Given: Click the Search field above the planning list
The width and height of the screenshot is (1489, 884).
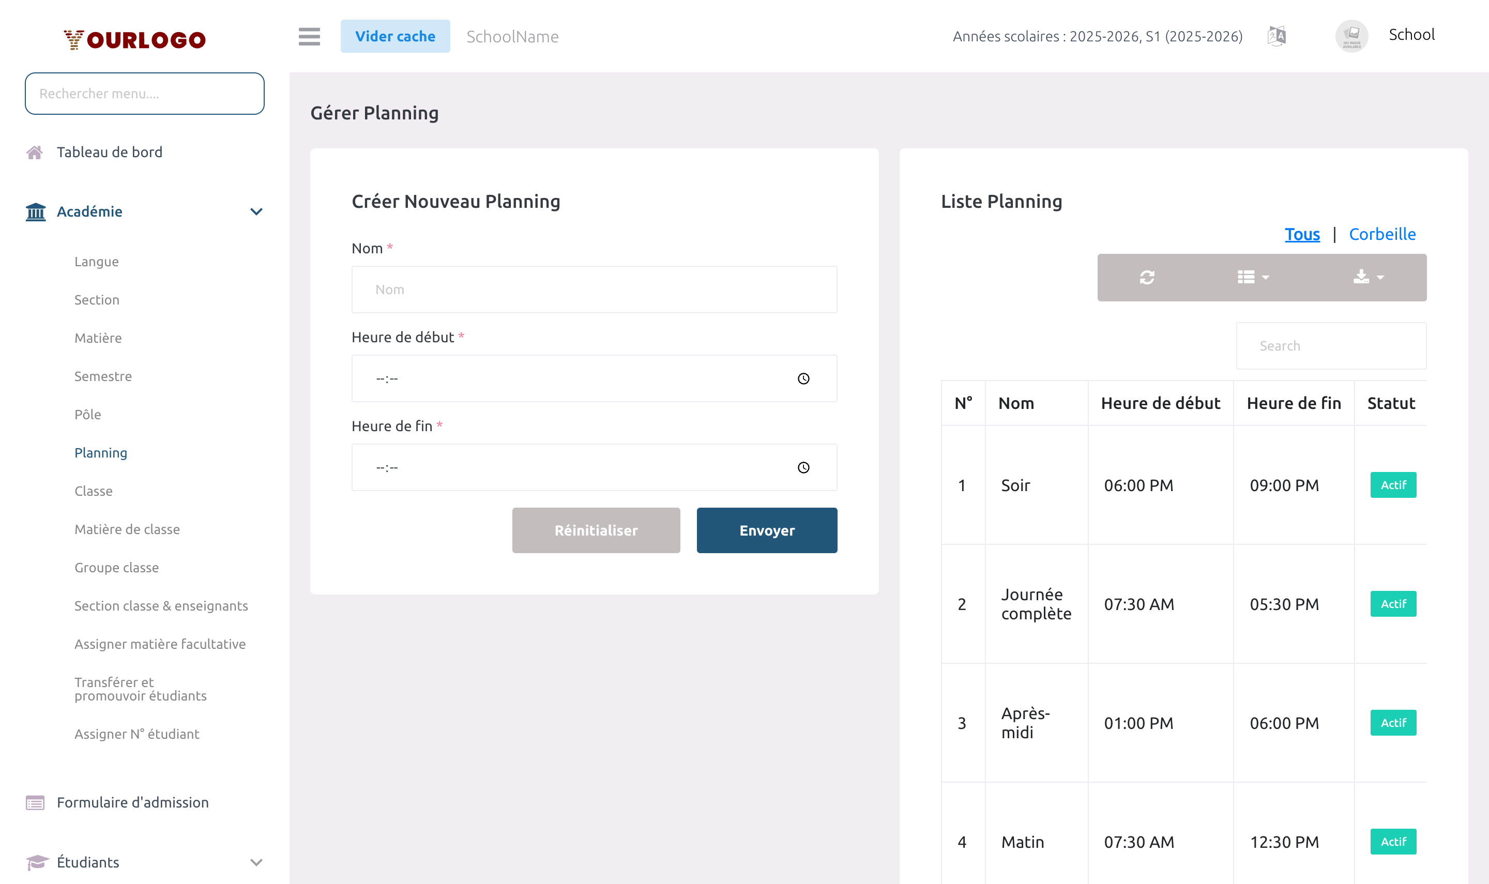Looking at the screenshot, I should click(1331, 345).
